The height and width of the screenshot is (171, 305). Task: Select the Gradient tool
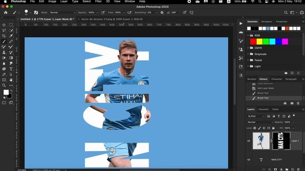(11, 58)
